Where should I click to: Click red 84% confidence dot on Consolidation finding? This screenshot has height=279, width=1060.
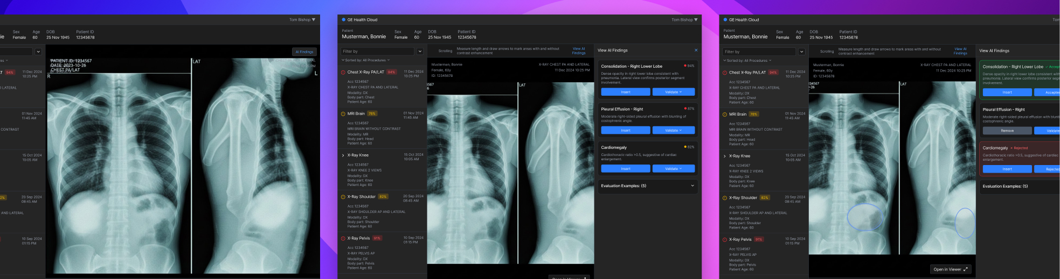coord(685,66)
